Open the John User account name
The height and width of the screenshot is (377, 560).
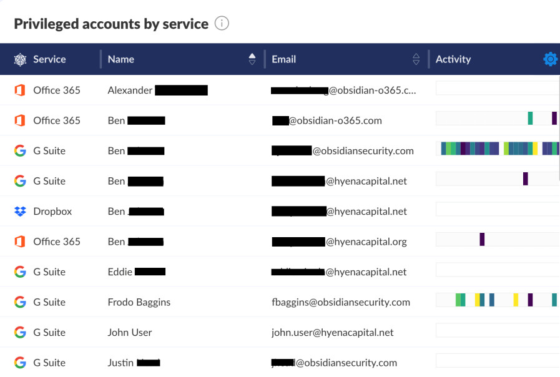(x=130, y=332)
